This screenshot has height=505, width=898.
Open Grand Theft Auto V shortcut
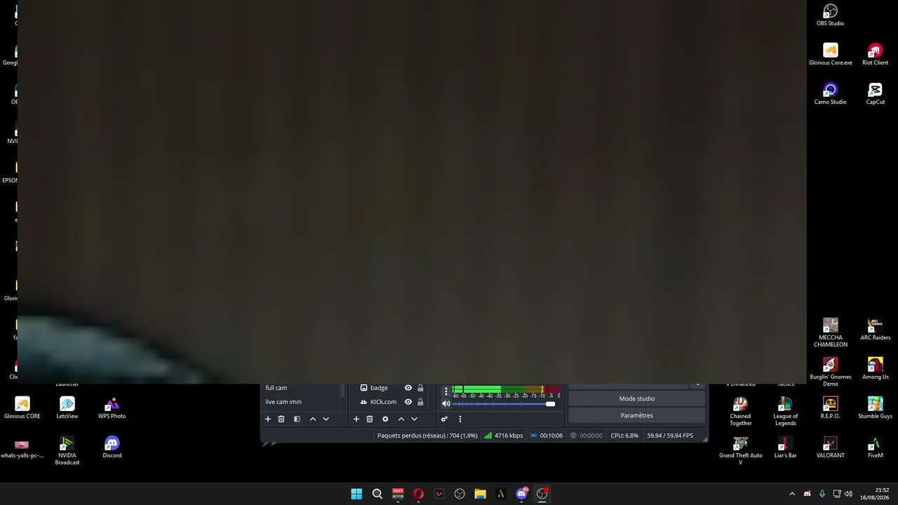[x=740, y=450]
